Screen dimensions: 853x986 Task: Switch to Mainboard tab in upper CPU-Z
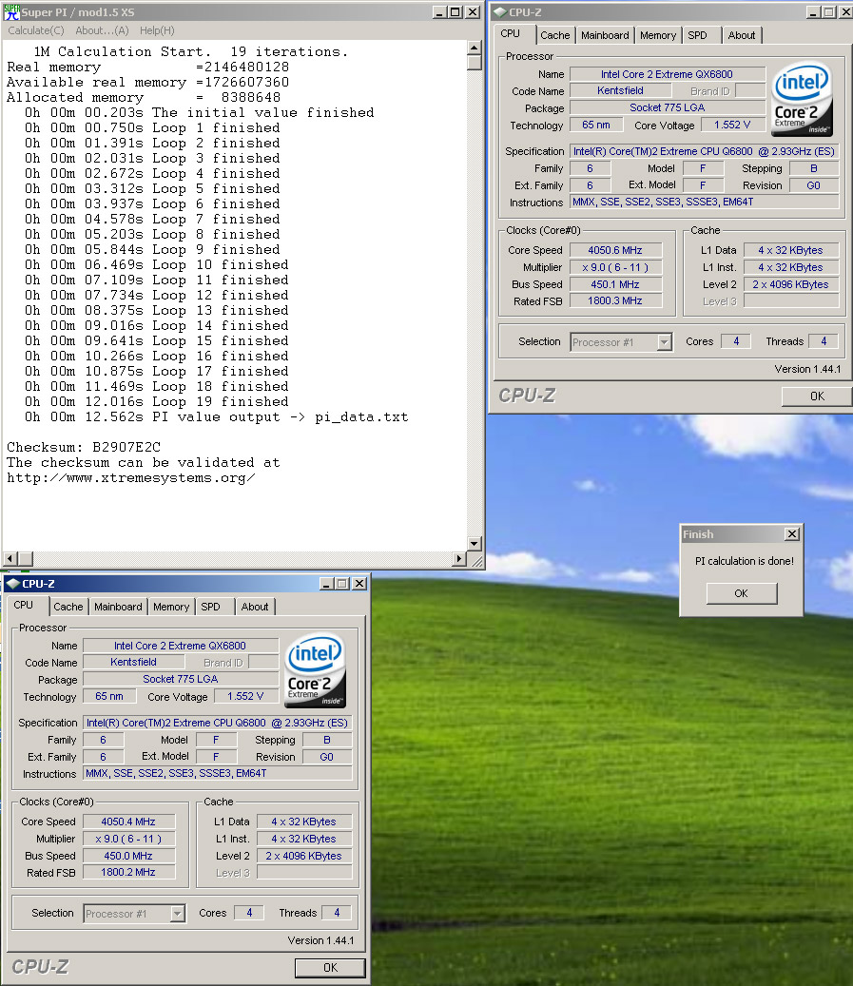coord(605,35)
